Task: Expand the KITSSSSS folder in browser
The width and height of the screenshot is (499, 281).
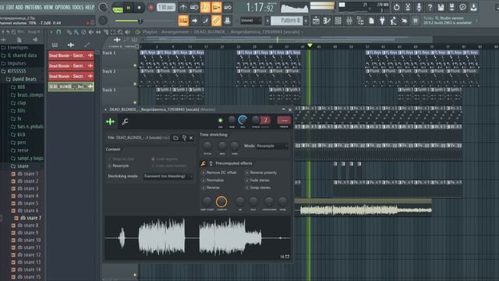Action: 14,71
